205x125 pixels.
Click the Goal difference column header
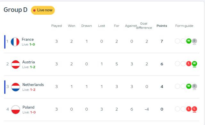144,26
